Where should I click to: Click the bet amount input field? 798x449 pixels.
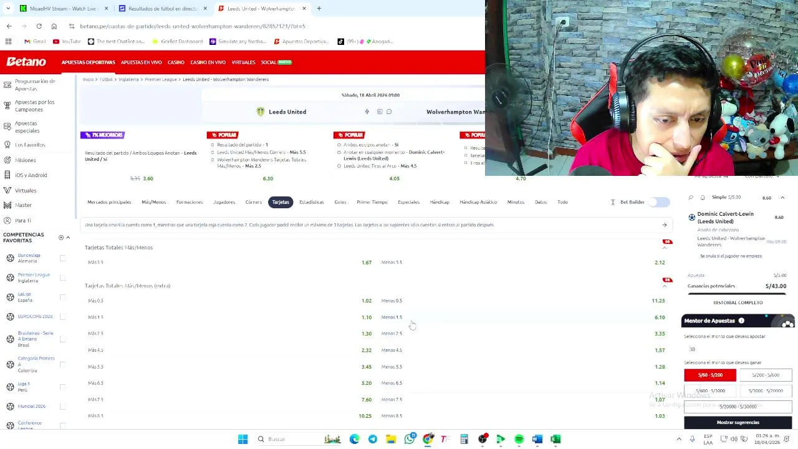click(738, 349)
